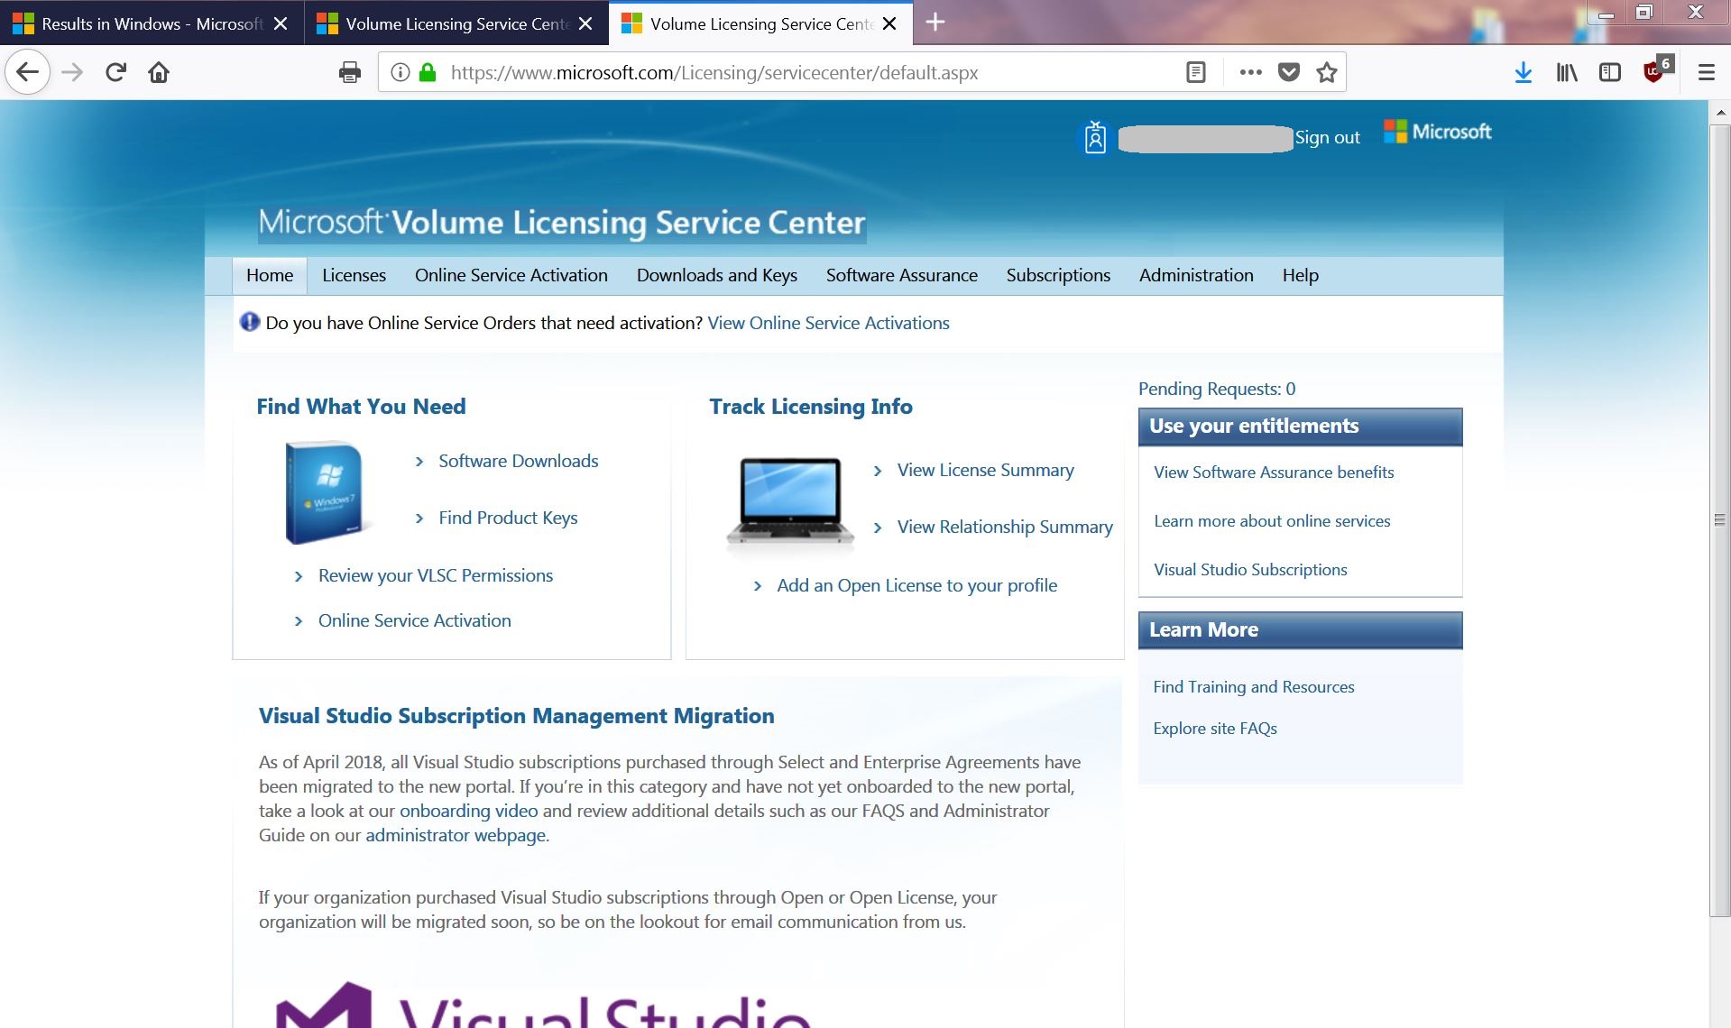Open the library icon in toolbar
Viewport: 1731px width, 1028px height.
pos(1567,72)
